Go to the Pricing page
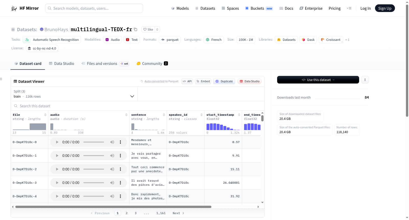The image size is (409, 220). click(335, 8)
